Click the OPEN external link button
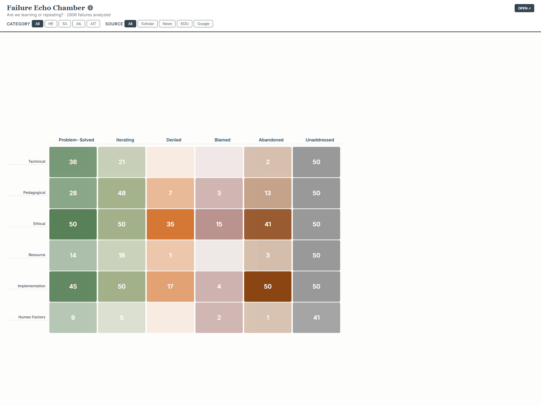The width and height of the screenshot is (541, 406). point(524,8)
